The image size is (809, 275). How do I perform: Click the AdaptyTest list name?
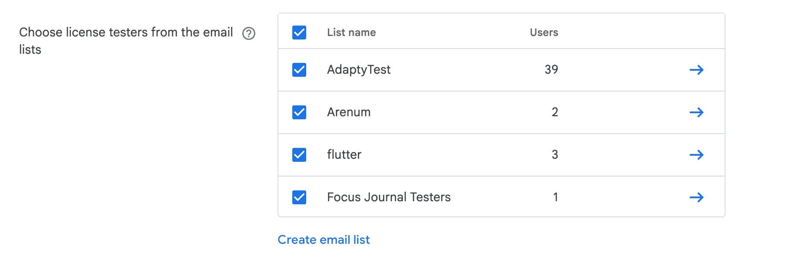(x=359, y=70)
